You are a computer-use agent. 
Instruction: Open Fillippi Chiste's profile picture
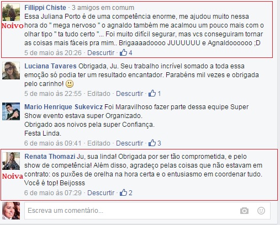click(11, 12)
